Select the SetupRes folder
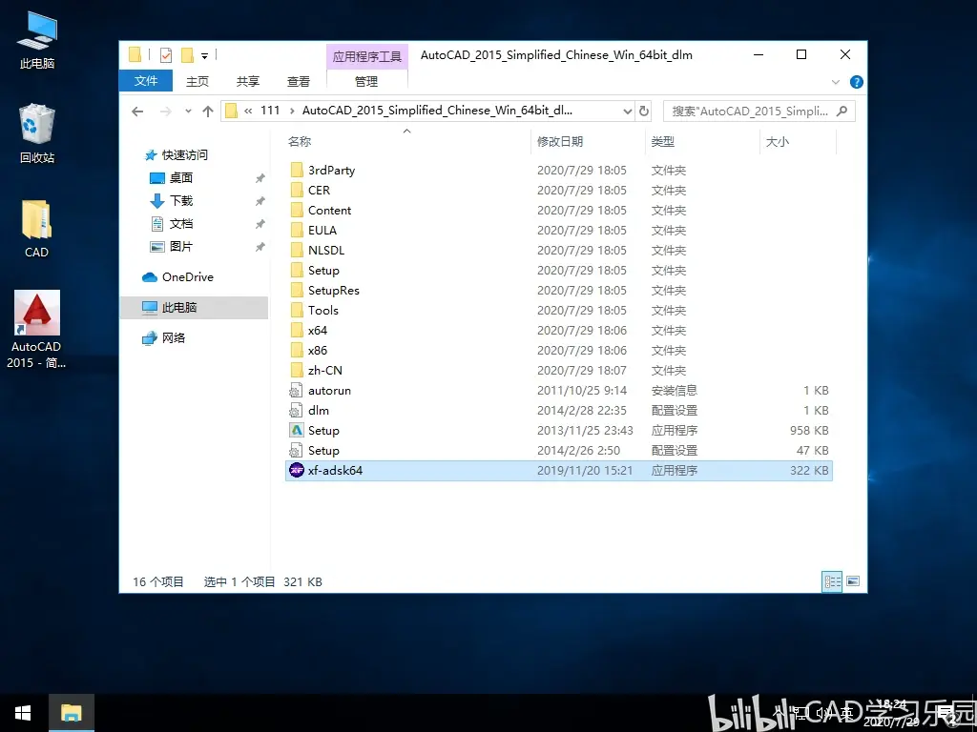This screenshot has height=732, width=977. [558, 291]
